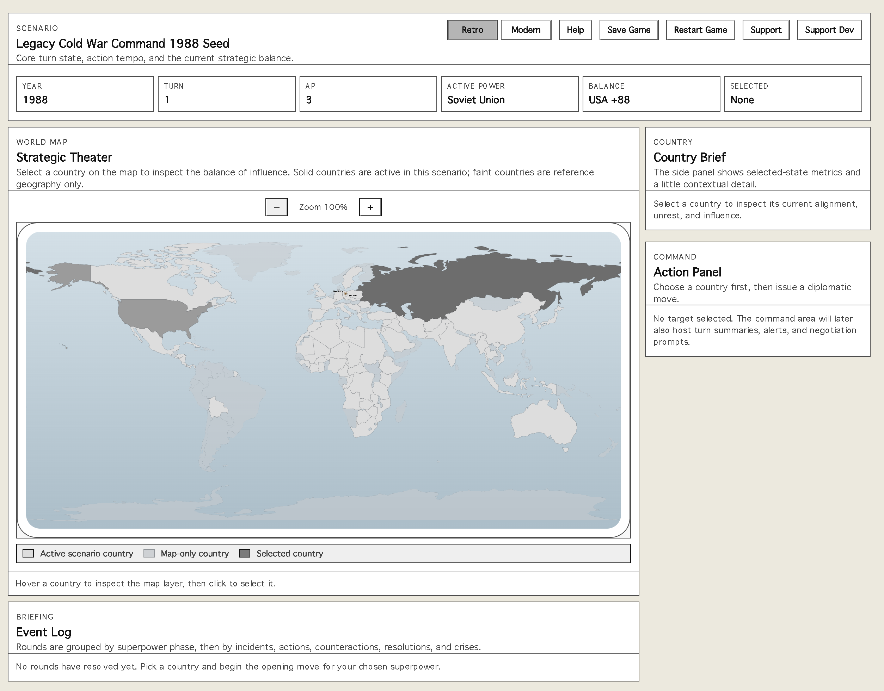This screenshot has width=884, height=691.
Task: Click the Active Power Soviet Union box
Action: [510, 94]
